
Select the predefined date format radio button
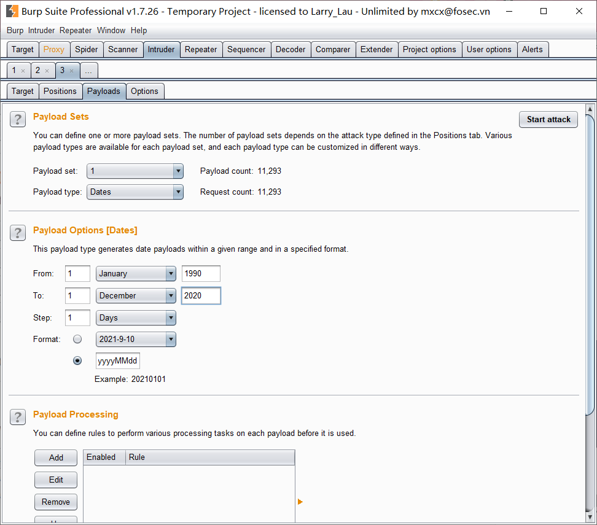[77, 339]
